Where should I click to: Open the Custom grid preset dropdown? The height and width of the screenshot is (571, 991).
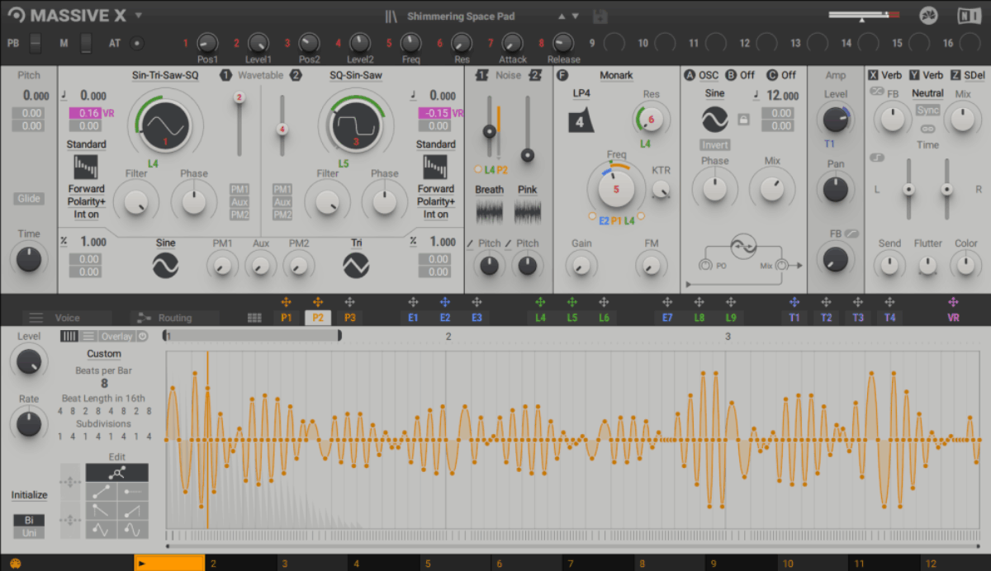pyautogui.click(x=104, y=354)
